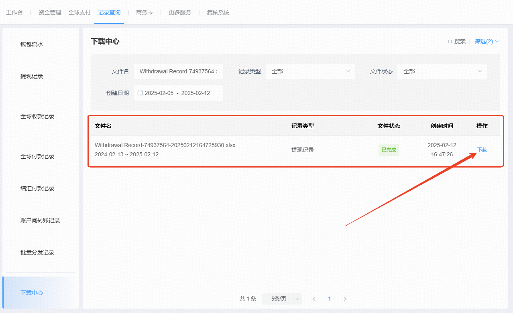The width and height of the screenshot is (513, 313).
Task: Open the 文件状态 dropdown
Action: click(442, 71)
